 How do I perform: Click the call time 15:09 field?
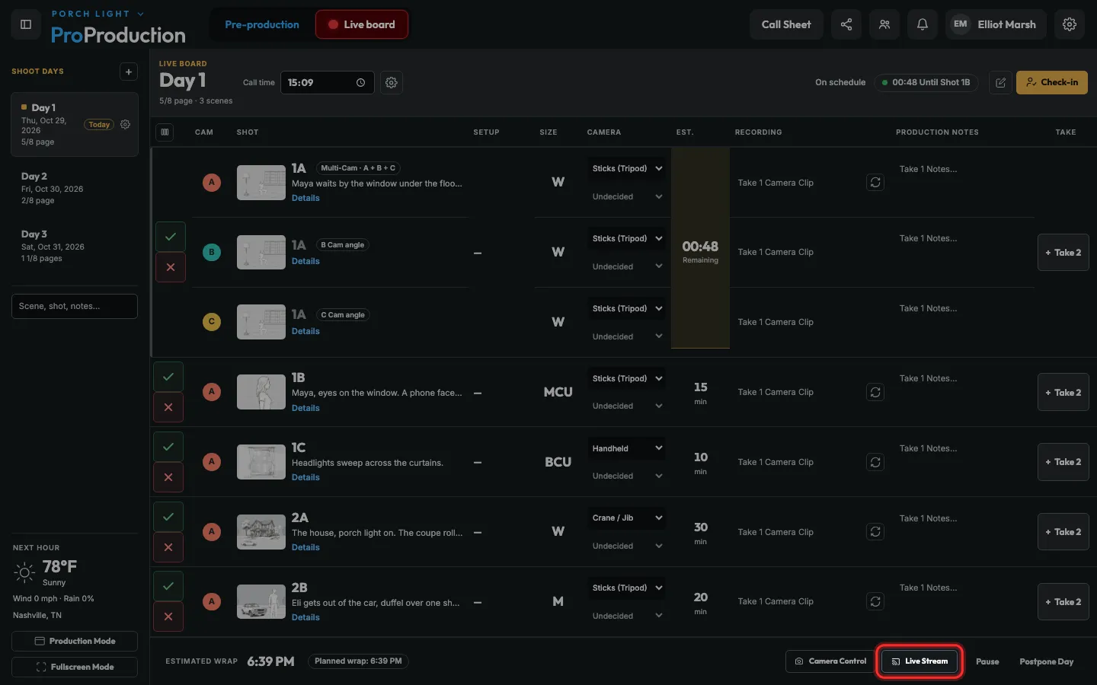point(328,82)
